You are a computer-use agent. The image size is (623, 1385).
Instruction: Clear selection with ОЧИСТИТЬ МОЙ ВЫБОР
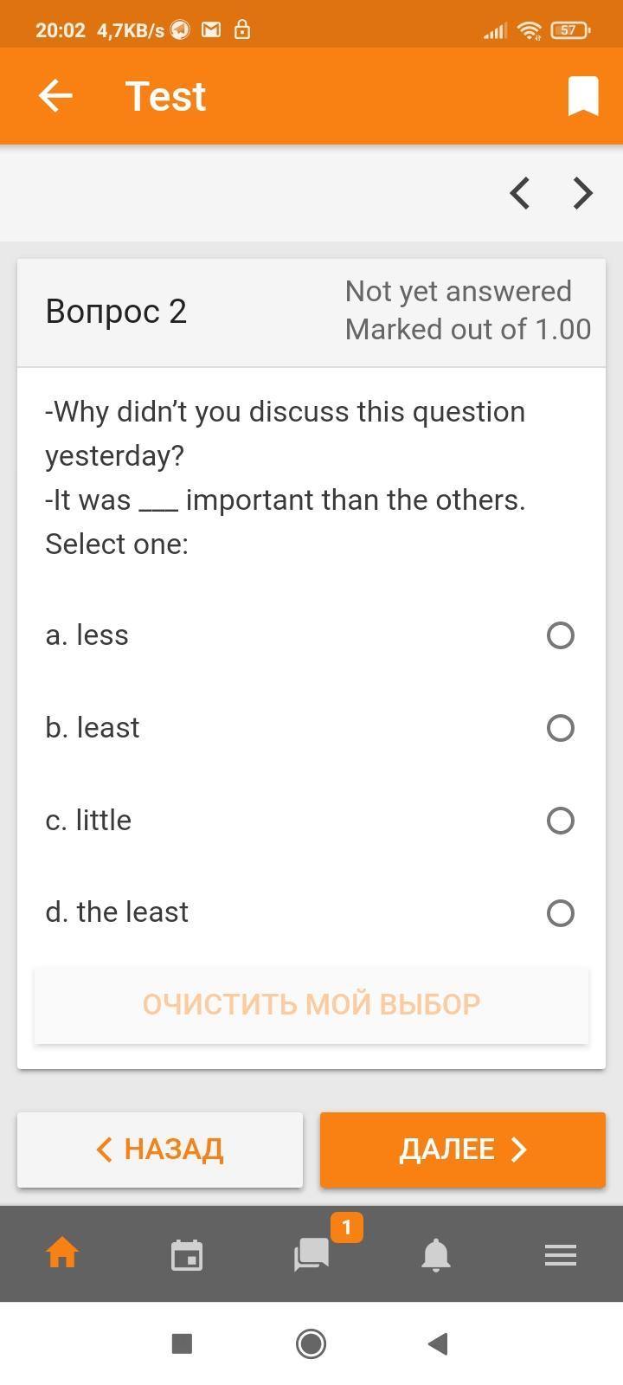point(311,1005)
